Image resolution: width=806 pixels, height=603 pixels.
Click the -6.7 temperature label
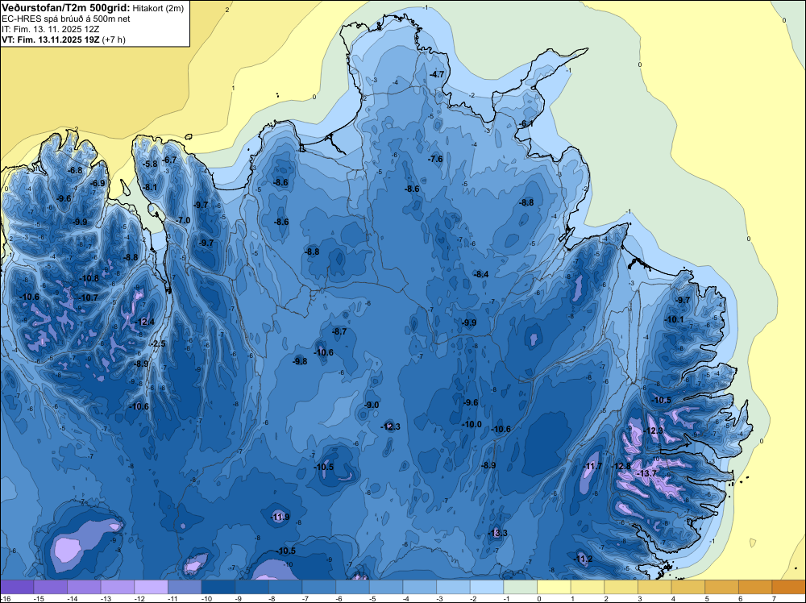(169, 160)
